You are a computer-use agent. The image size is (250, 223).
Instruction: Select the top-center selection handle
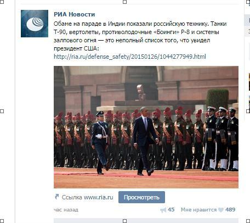click(x=125, y=2)
